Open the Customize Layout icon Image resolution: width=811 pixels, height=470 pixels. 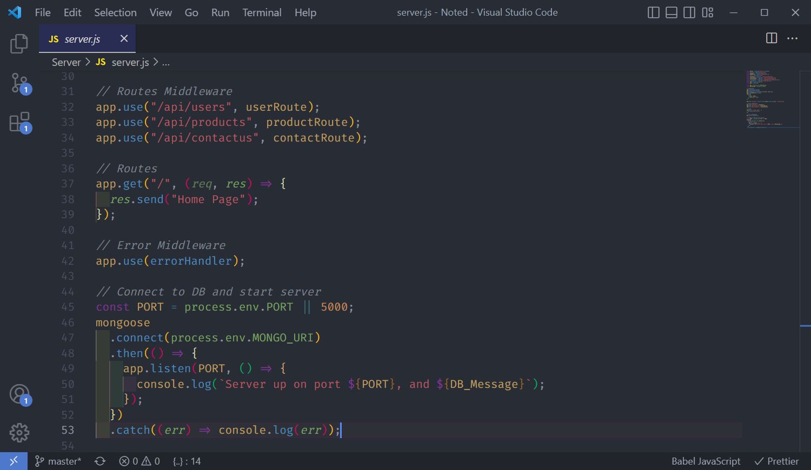coord(708,12)
